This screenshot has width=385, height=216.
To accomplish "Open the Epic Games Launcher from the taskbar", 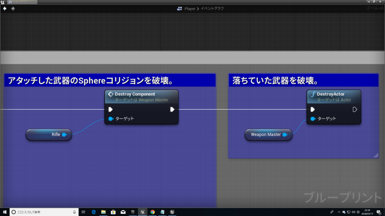I will point(132,212).
